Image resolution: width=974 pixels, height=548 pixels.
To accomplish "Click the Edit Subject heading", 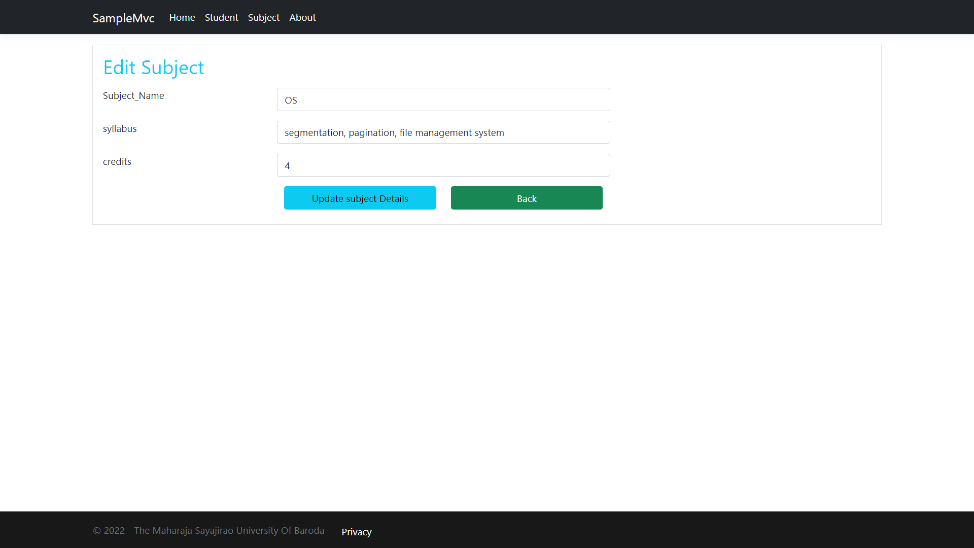I will pyautogui.click(x=153, y=67).
